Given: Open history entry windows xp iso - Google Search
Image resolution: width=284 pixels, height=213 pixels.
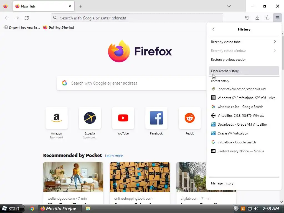Looking at the screenshot, I should [244, 107].
